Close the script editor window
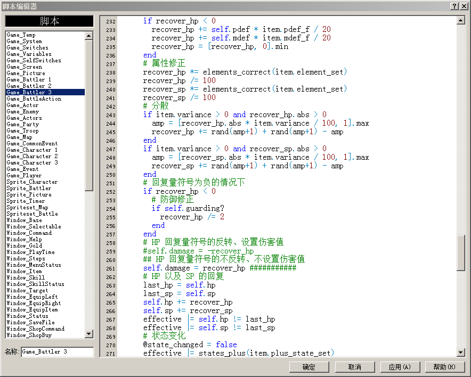471x377 pixels. click(464, 6)
